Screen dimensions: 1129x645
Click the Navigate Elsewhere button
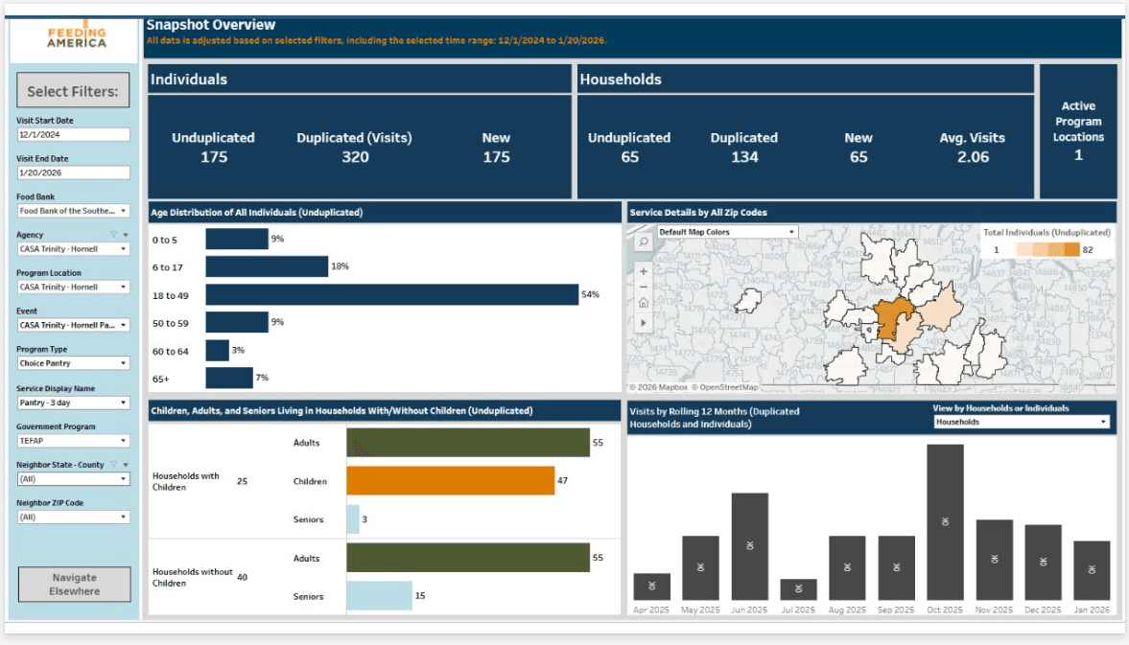pyautogui.click(x=74, y=585)
